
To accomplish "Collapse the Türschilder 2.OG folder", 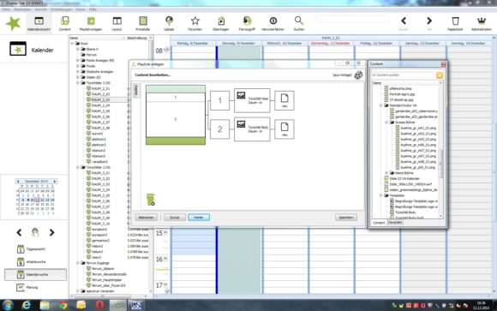I will click(78, 83).
